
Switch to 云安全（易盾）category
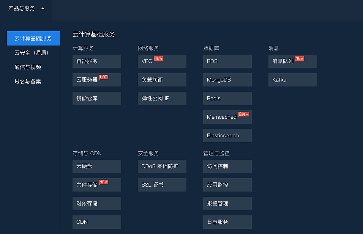[32, 53]
